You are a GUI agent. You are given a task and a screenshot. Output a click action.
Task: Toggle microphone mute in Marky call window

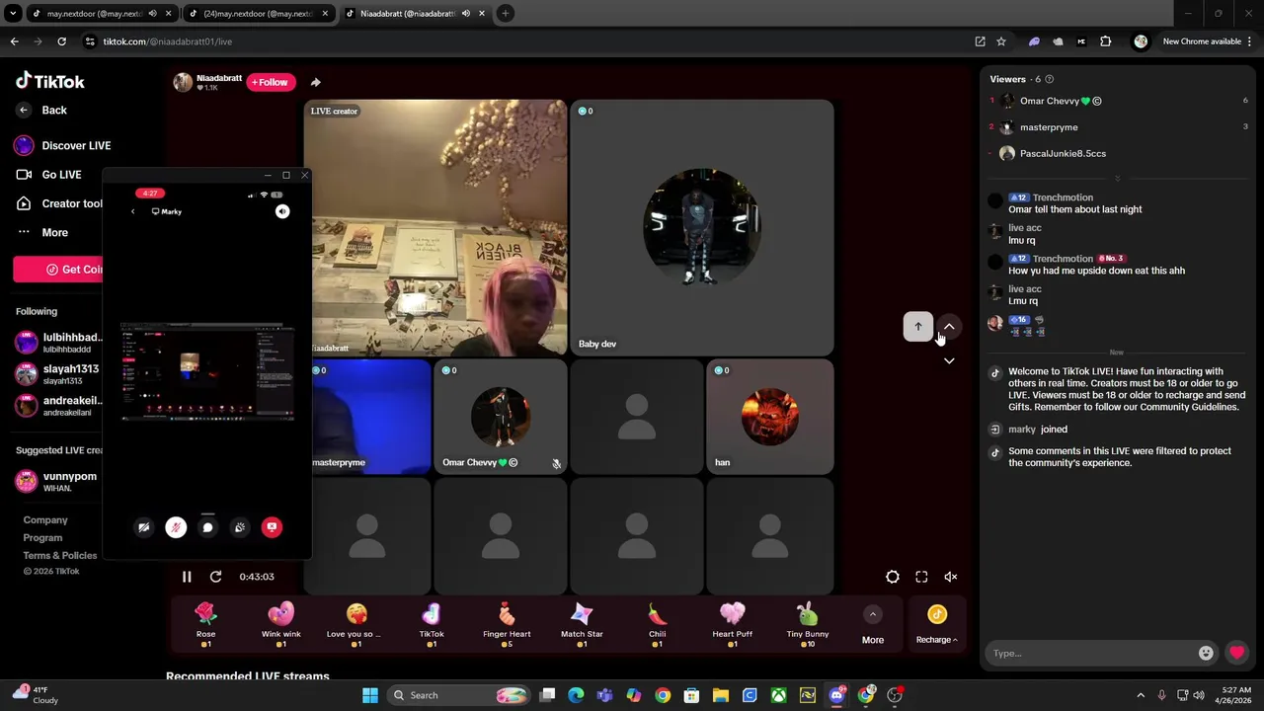point(176,527)
